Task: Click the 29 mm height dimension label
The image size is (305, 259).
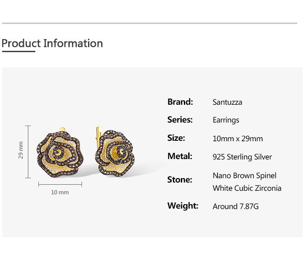Action: tap(20, 150)
